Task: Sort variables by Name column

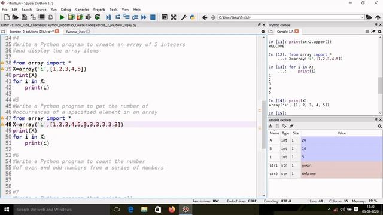Action: (x=274, y=133)
